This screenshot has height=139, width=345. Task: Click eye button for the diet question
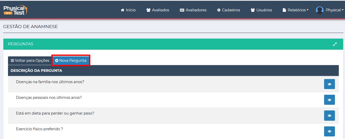(x=329, y=116)
